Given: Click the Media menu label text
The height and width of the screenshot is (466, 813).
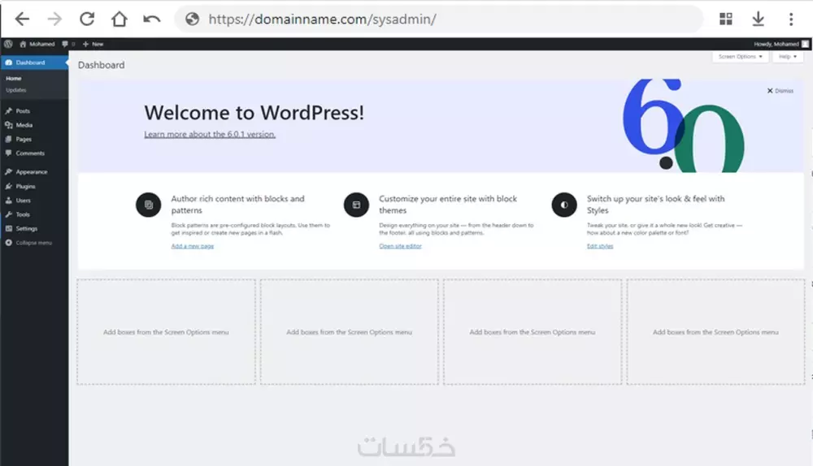Looking at the screenshot, I should [24, 125].
